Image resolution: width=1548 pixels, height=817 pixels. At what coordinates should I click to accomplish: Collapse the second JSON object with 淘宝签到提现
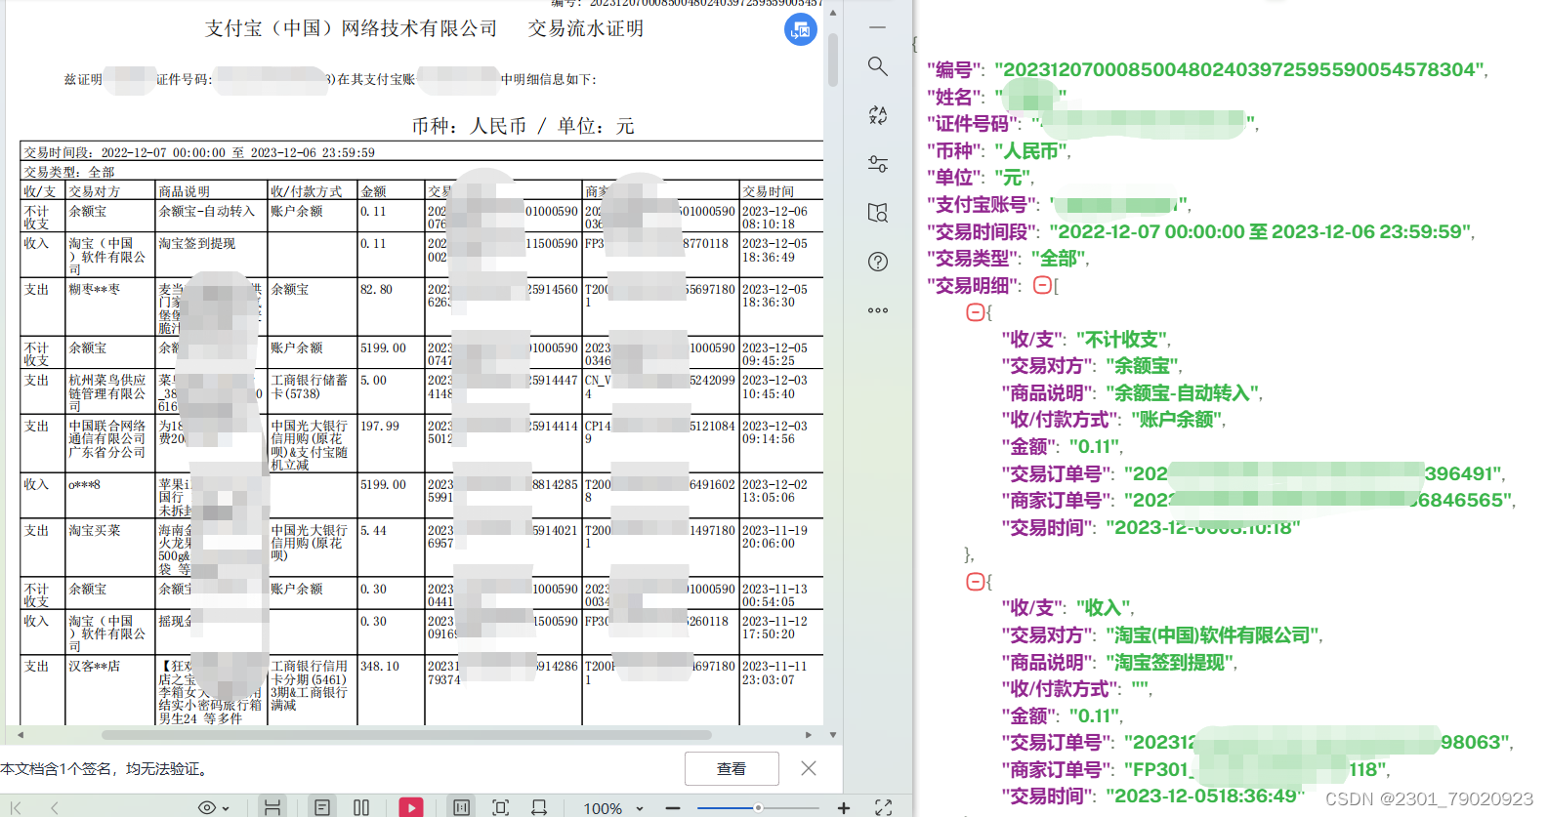tap(975, 582)
